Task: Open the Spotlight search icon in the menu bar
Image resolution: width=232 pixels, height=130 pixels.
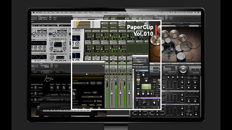Action: [x=195, y=13]
